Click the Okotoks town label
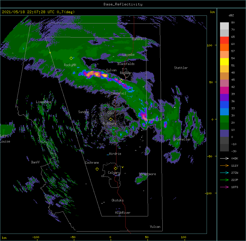Image resolution: width=246 pixels, height=241 pixels. [118, 200]
